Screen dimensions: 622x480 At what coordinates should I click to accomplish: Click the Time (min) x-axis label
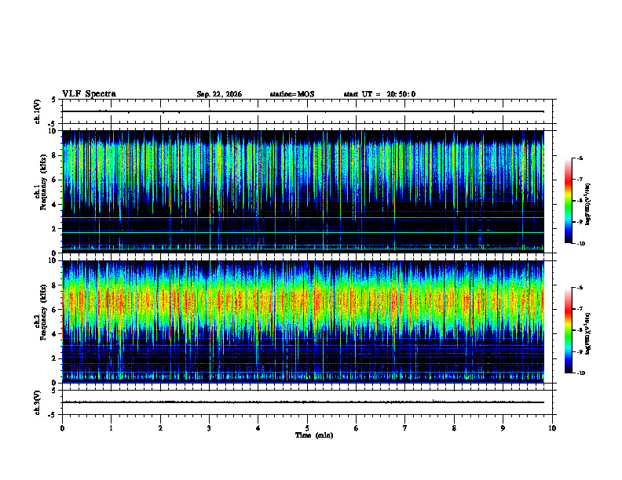coord(314,435)
